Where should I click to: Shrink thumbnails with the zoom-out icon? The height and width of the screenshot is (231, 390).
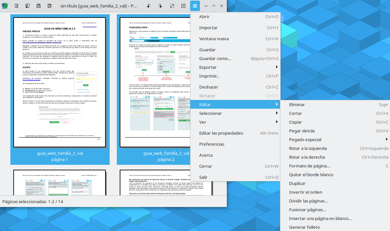pyautogui.click(x=183, y=6)
